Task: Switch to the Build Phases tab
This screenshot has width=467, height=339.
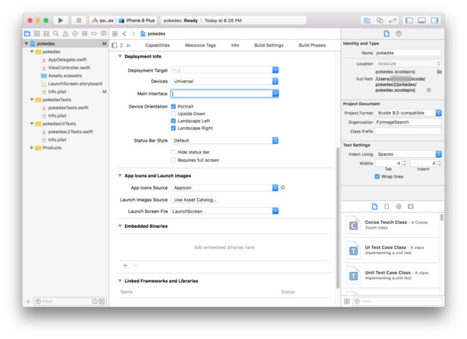Action: click(312, 45)
